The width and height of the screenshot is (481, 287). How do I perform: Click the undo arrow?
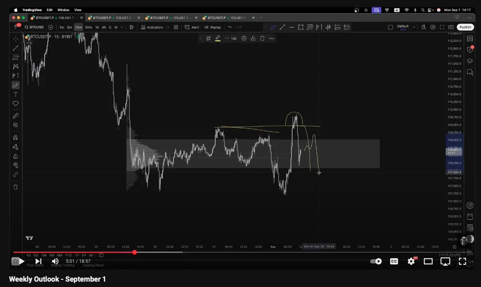(x=230, y=27)
